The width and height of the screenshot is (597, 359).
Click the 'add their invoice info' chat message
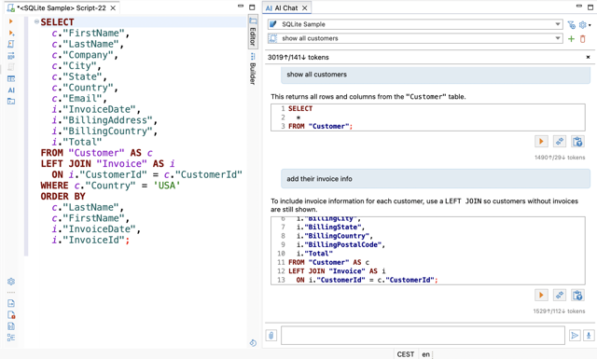click(436, 179)
